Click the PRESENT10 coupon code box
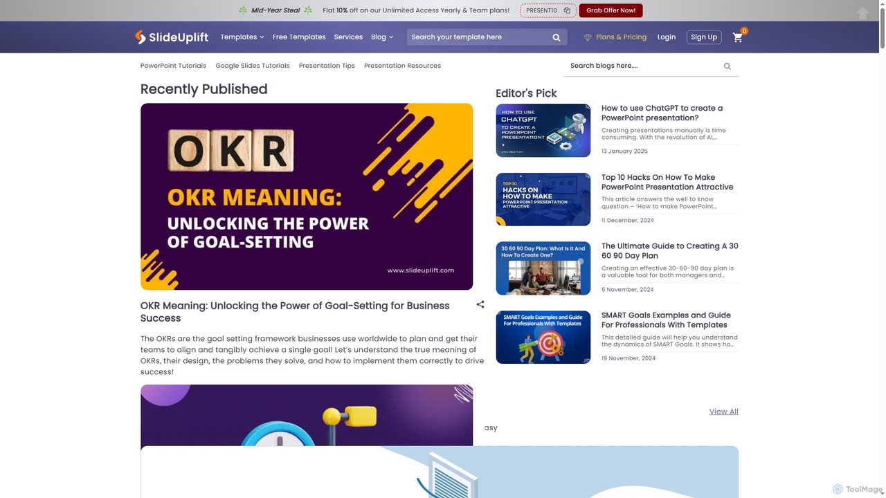The height and width of the screenshot is (498, 886). 548,10
